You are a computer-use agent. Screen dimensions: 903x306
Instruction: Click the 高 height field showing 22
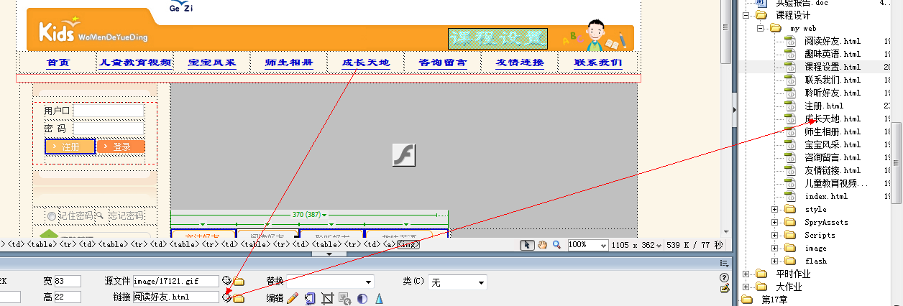point(67,297)
